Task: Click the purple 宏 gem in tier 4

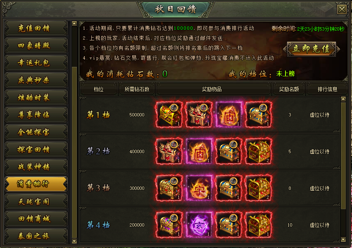Action: tap(199, 224)
